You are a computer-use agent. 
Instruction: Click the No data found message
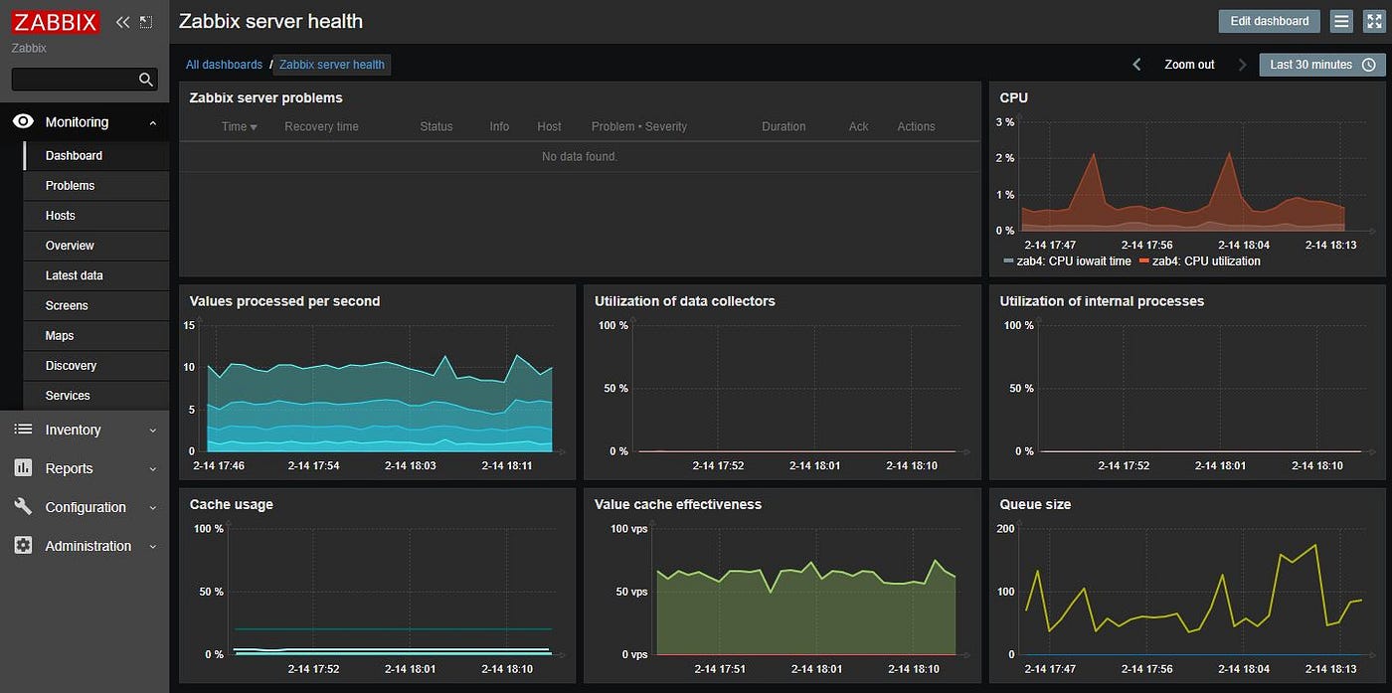point(580,157)
